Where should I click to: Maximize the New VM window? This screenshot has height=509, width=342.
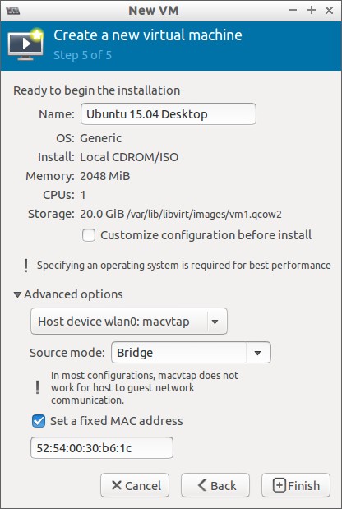(312, 11)
